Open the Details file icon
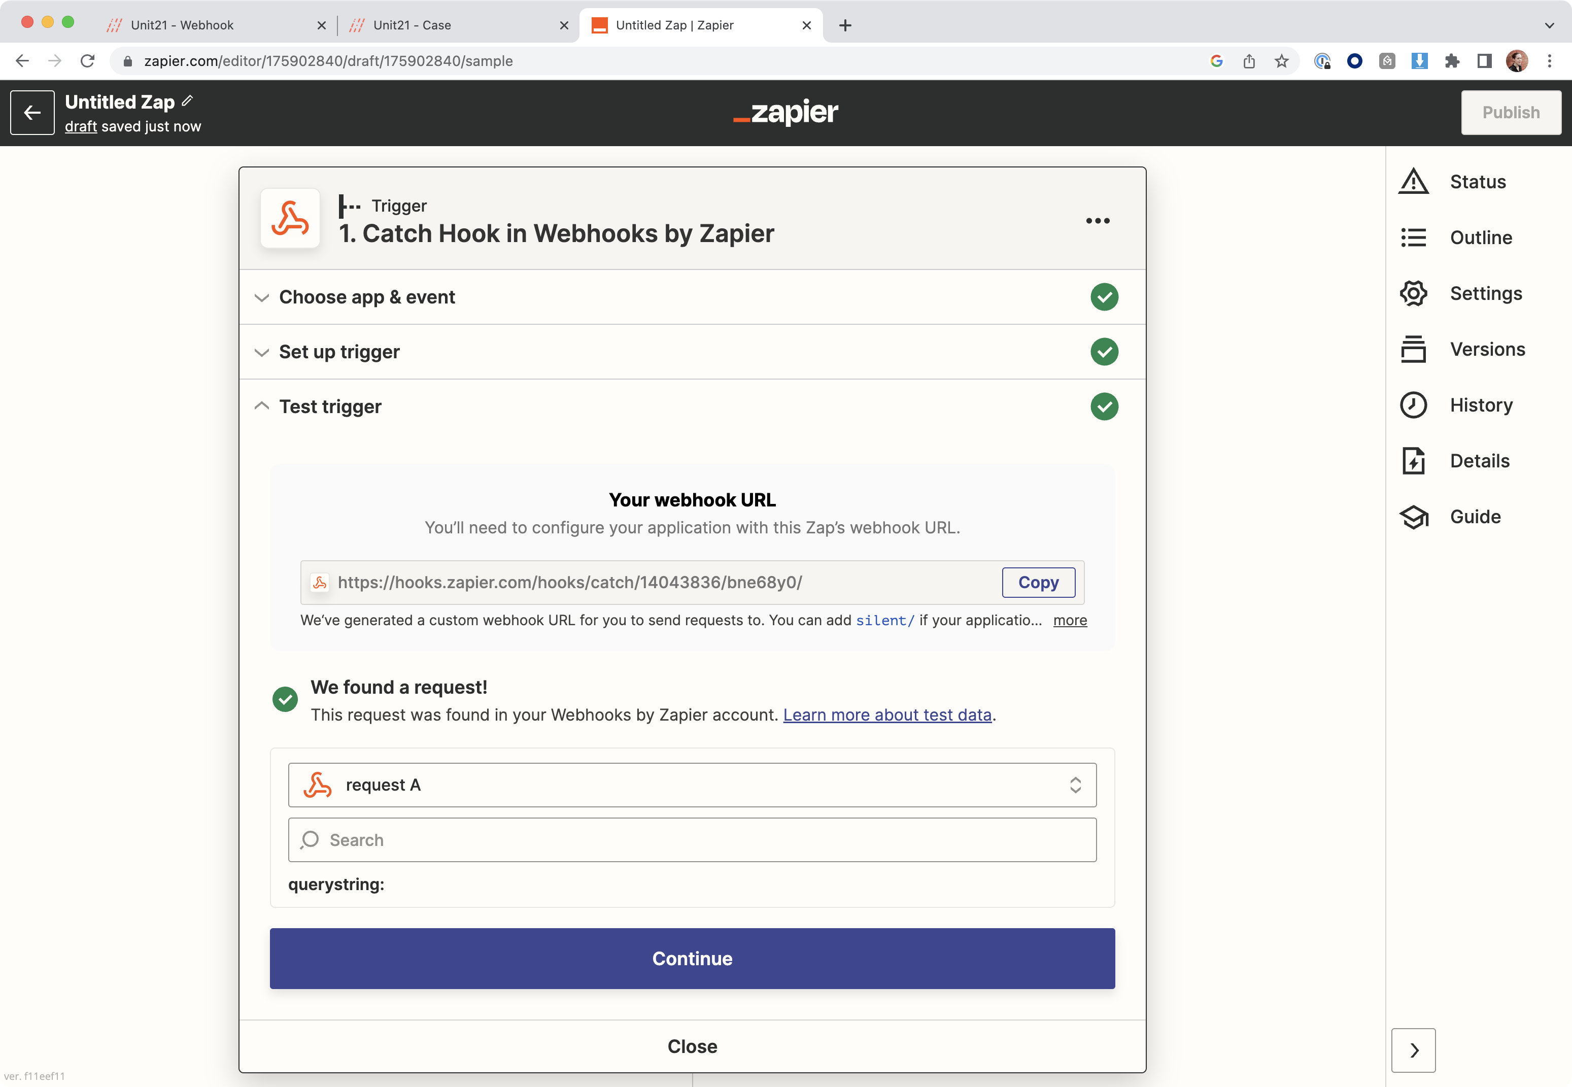 1413,461
